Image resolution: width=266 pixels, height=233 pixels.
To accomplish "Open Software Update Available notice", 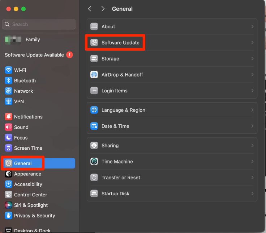I will pyautogui.click(x=39, y=55).
